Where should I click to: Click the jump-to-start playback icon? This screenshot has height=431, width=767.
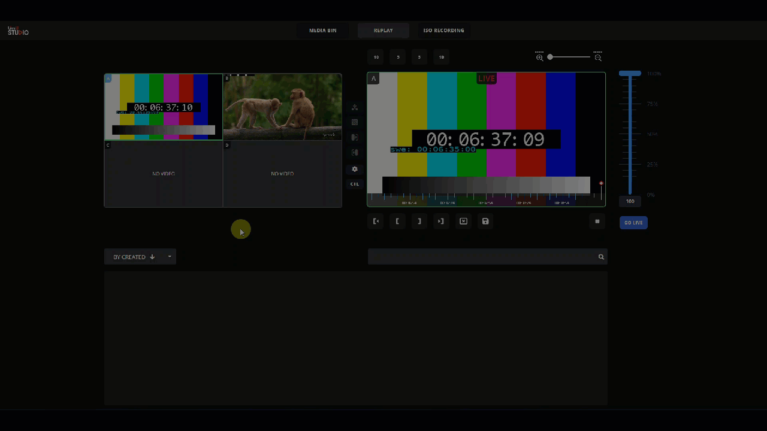tap(376, 221)
